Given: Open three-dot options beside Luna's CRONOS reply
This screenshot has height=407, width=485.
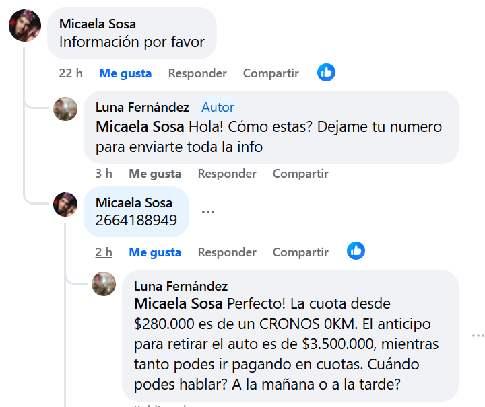Looking at the screenshot, I should pyautogui.click(x=478, y=335).
